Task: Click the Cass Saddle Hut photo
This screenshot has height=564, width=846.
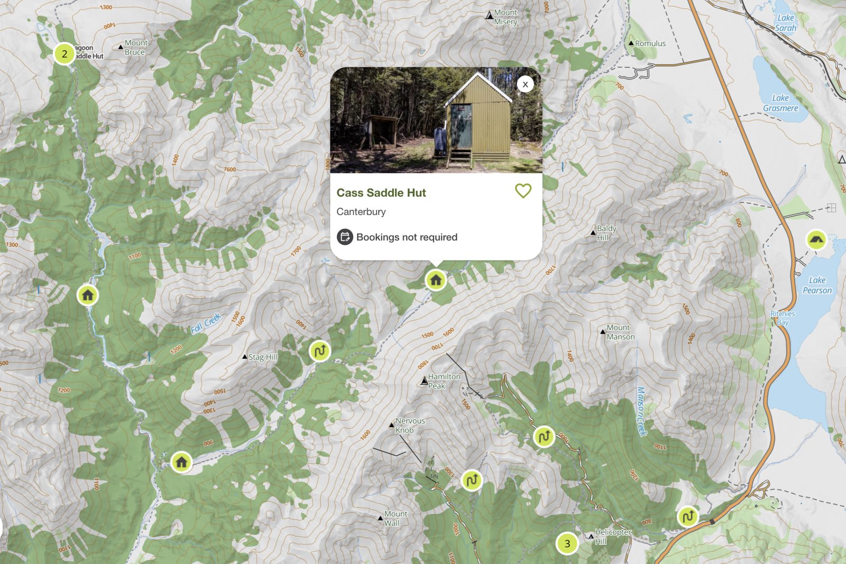Action: (x=436, y=120)
